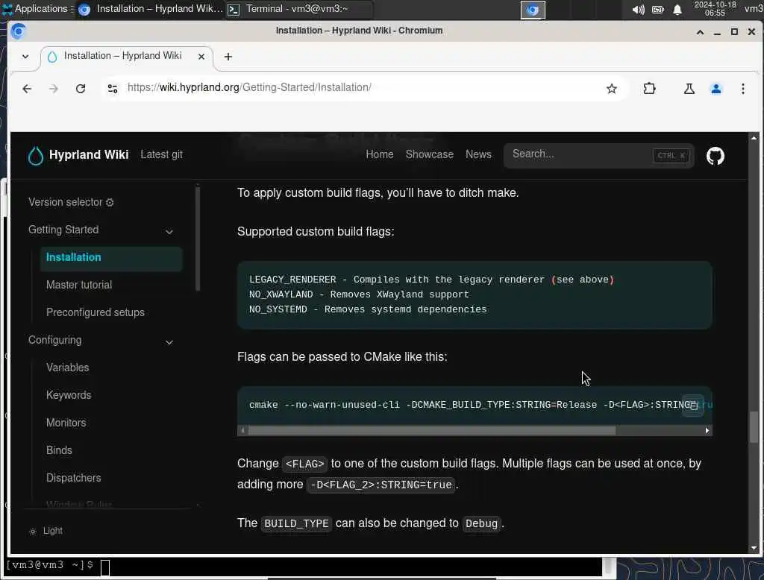Viewport: 764px width, 580px height.
Task: Open the Preconfigured setups page
Action: coord(95,312)
